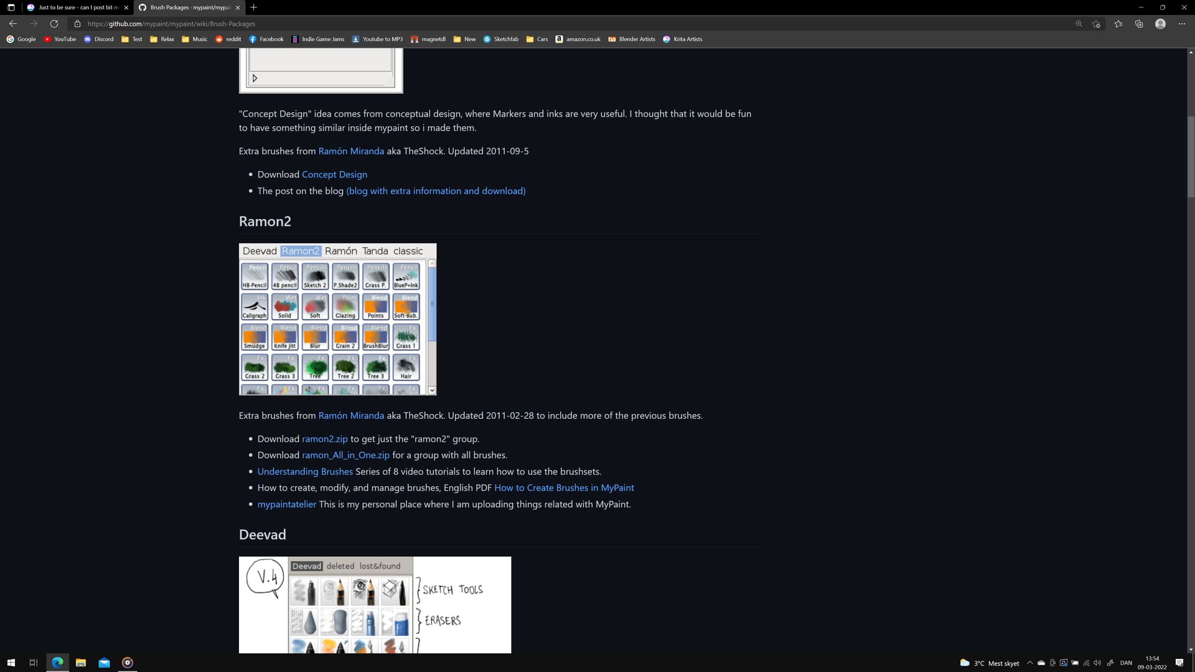The width and height of the screenshot is (1195, 672).
Task: Click the Deevad brush set V.4 image
Action: click(x=375, y=605)
